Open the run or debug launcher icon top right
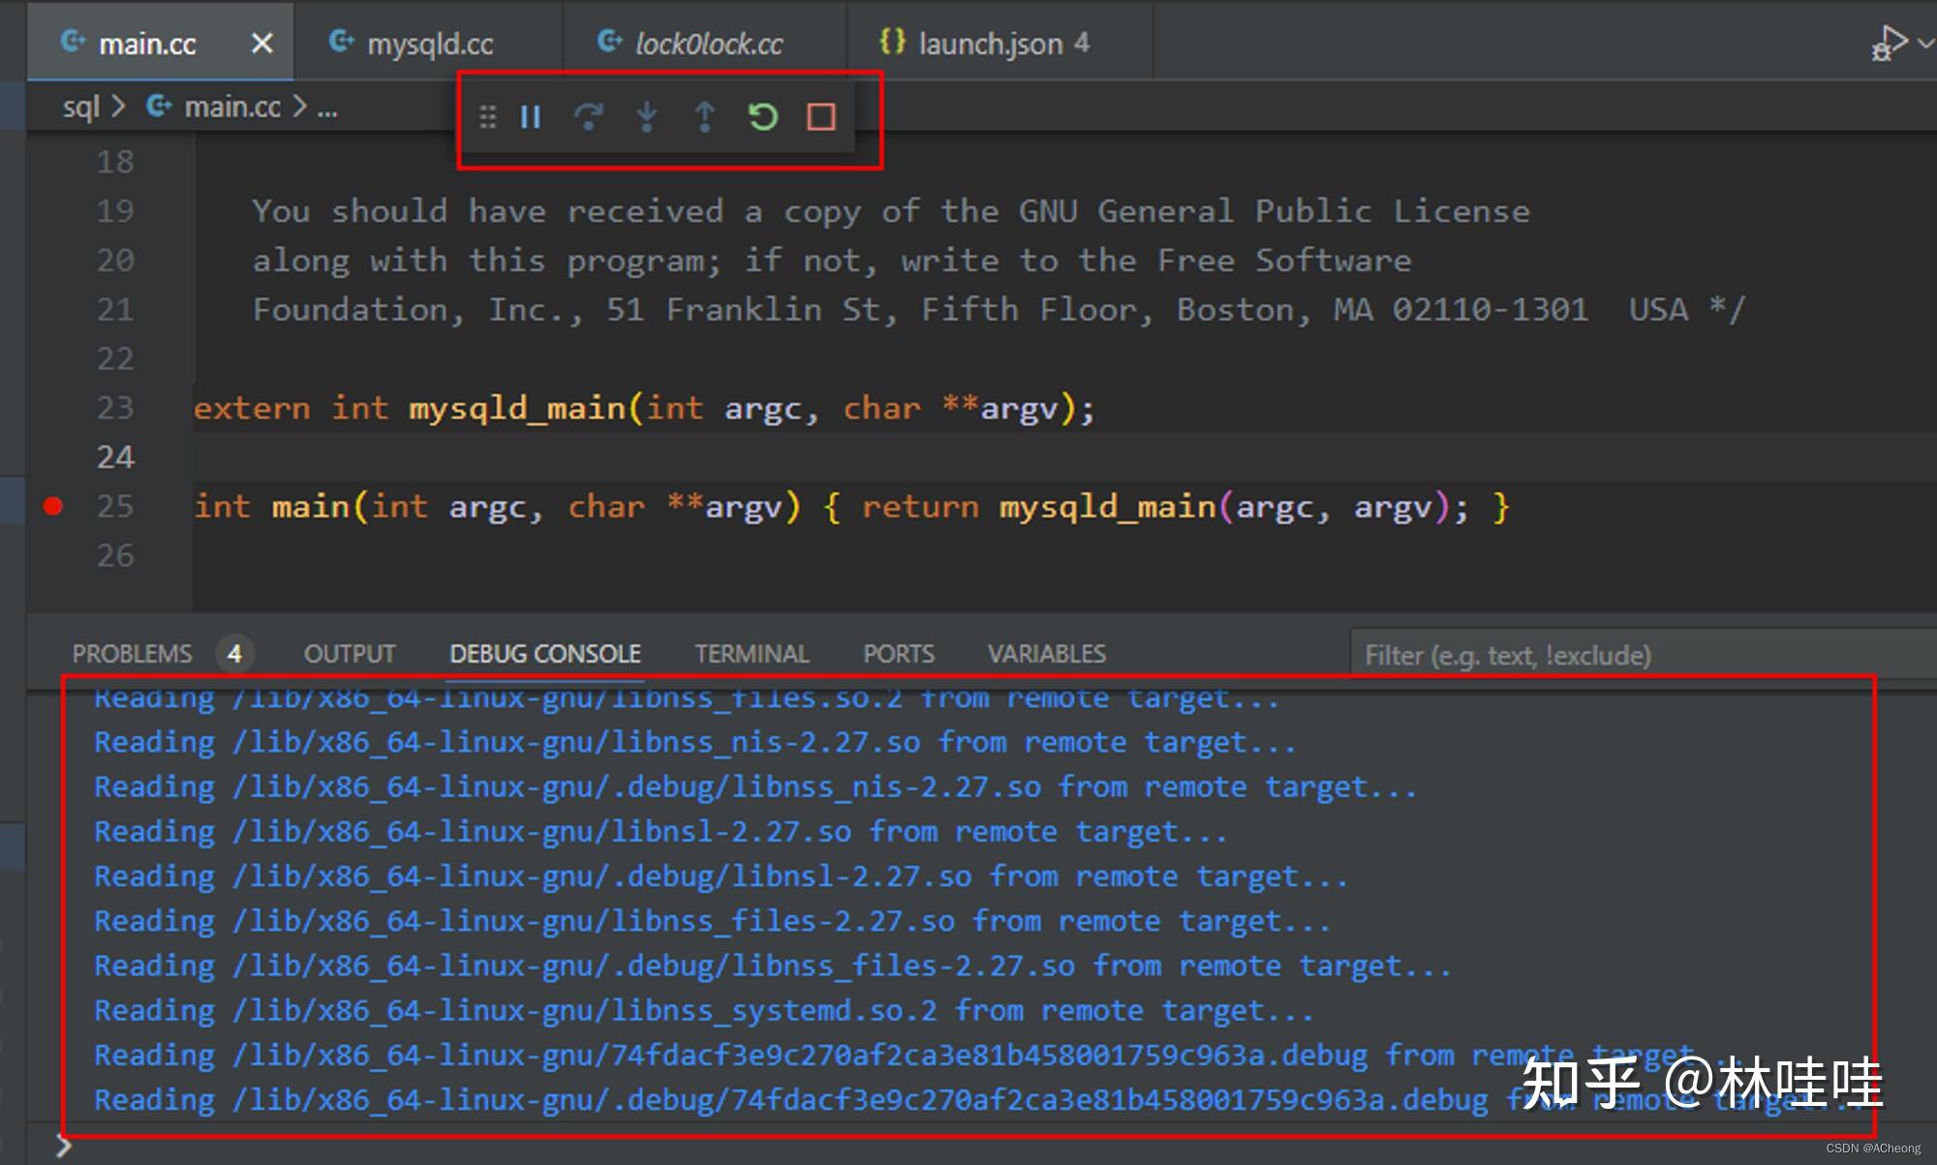 (x=1890, y=41)
